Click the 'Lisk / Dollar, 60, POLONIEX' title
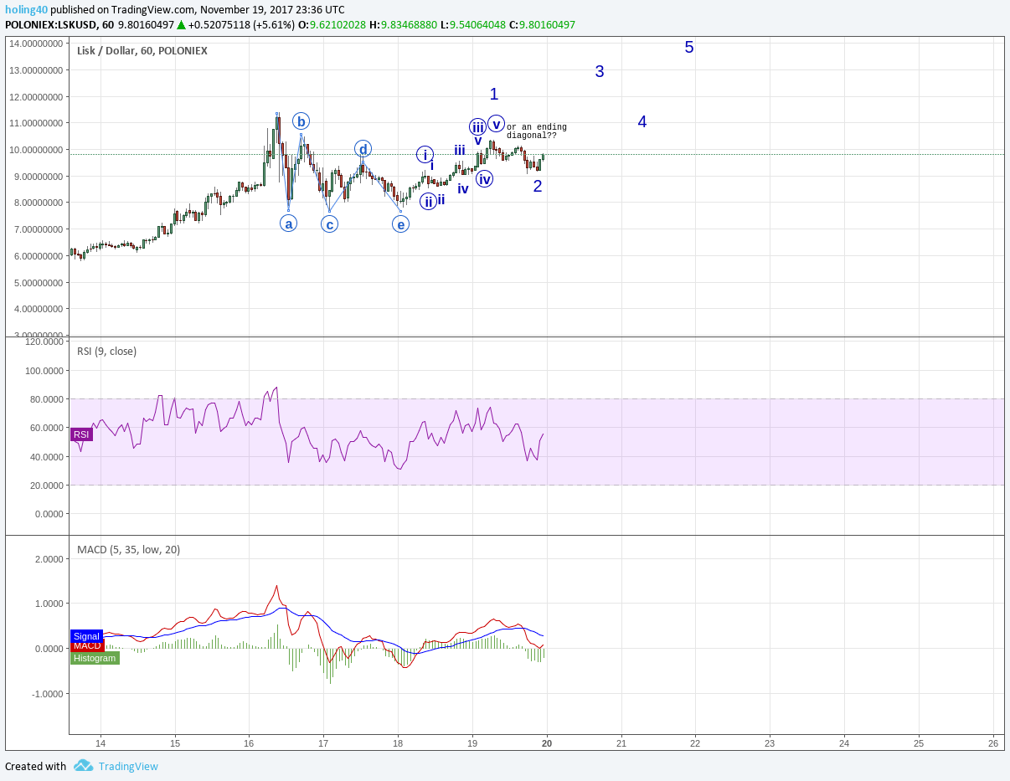This screenshot has height=781, width=1010. (142, 51)
